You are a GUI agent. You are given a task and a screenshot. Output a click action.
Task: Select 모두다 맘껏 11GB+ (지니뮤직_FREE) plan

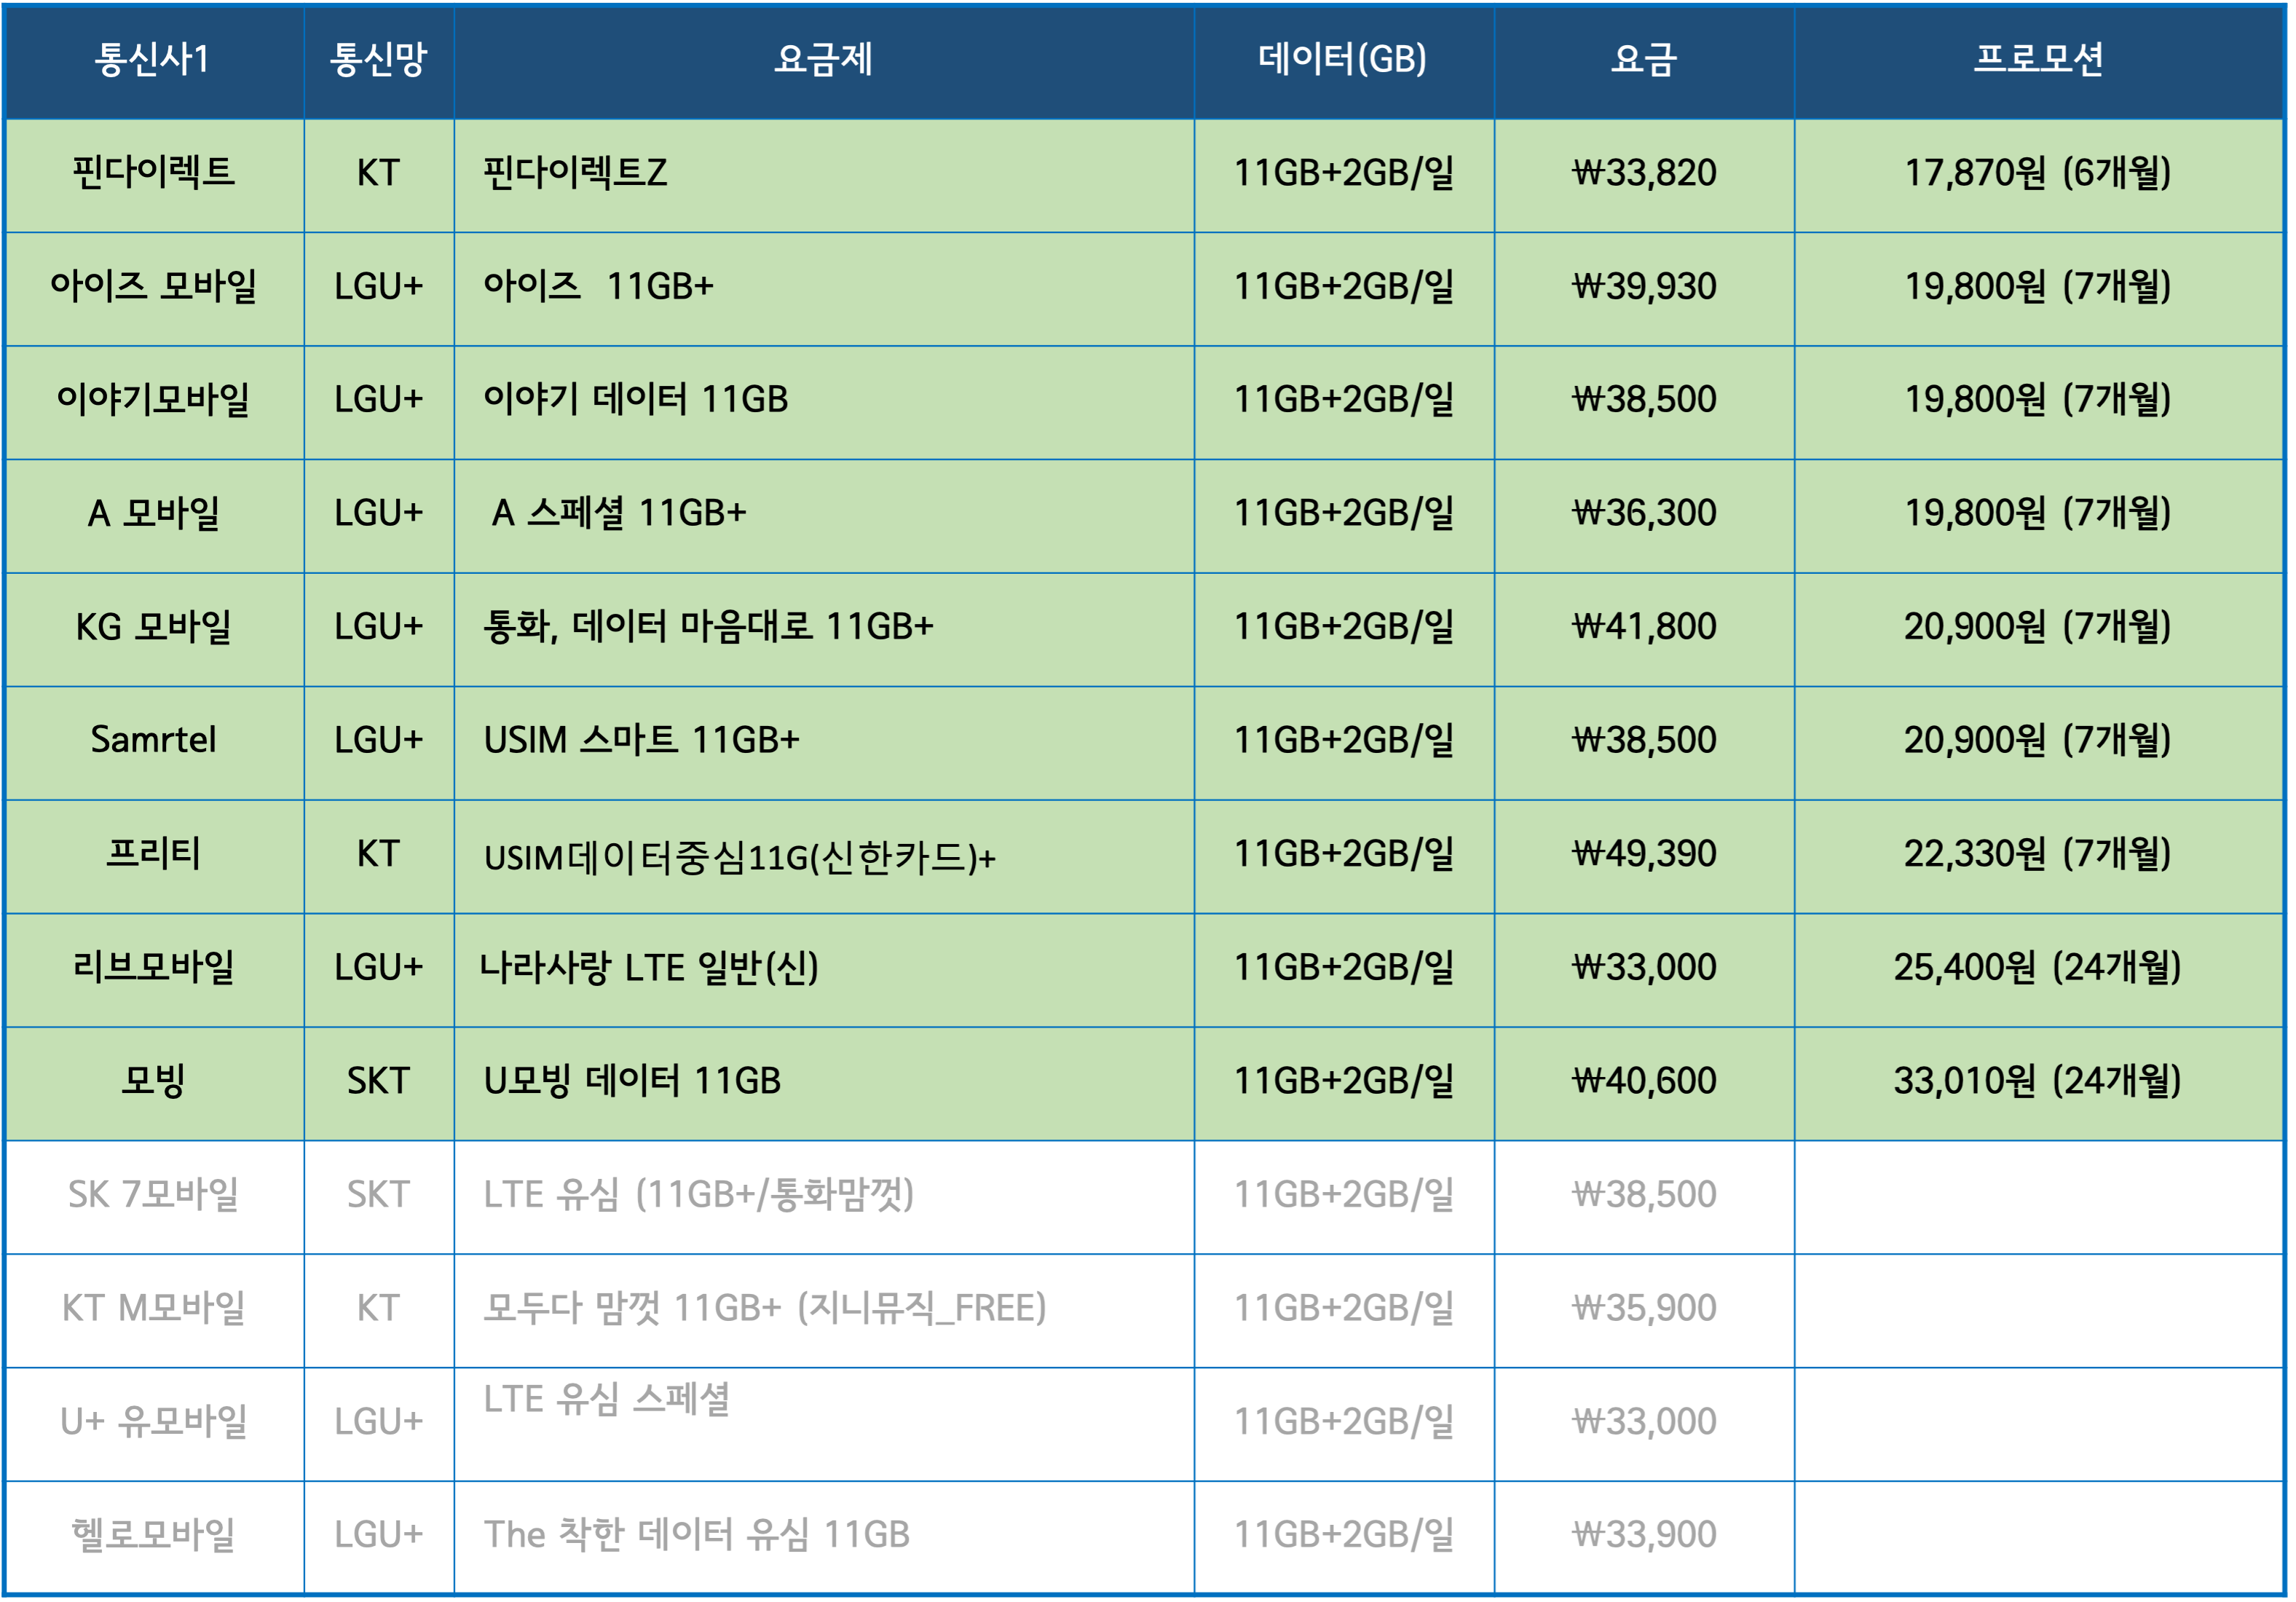click(824, 1310)
